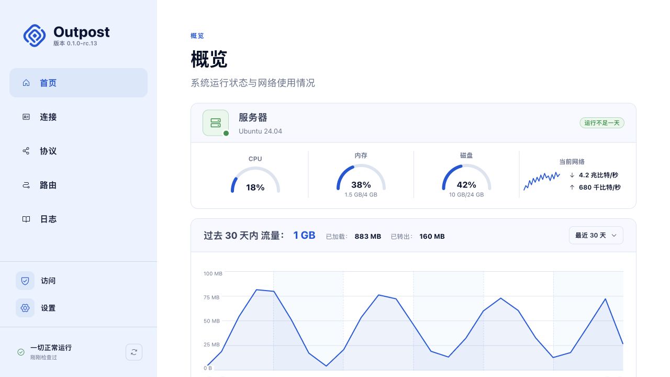Click the 连接 connections icon in sidebar

26,117
